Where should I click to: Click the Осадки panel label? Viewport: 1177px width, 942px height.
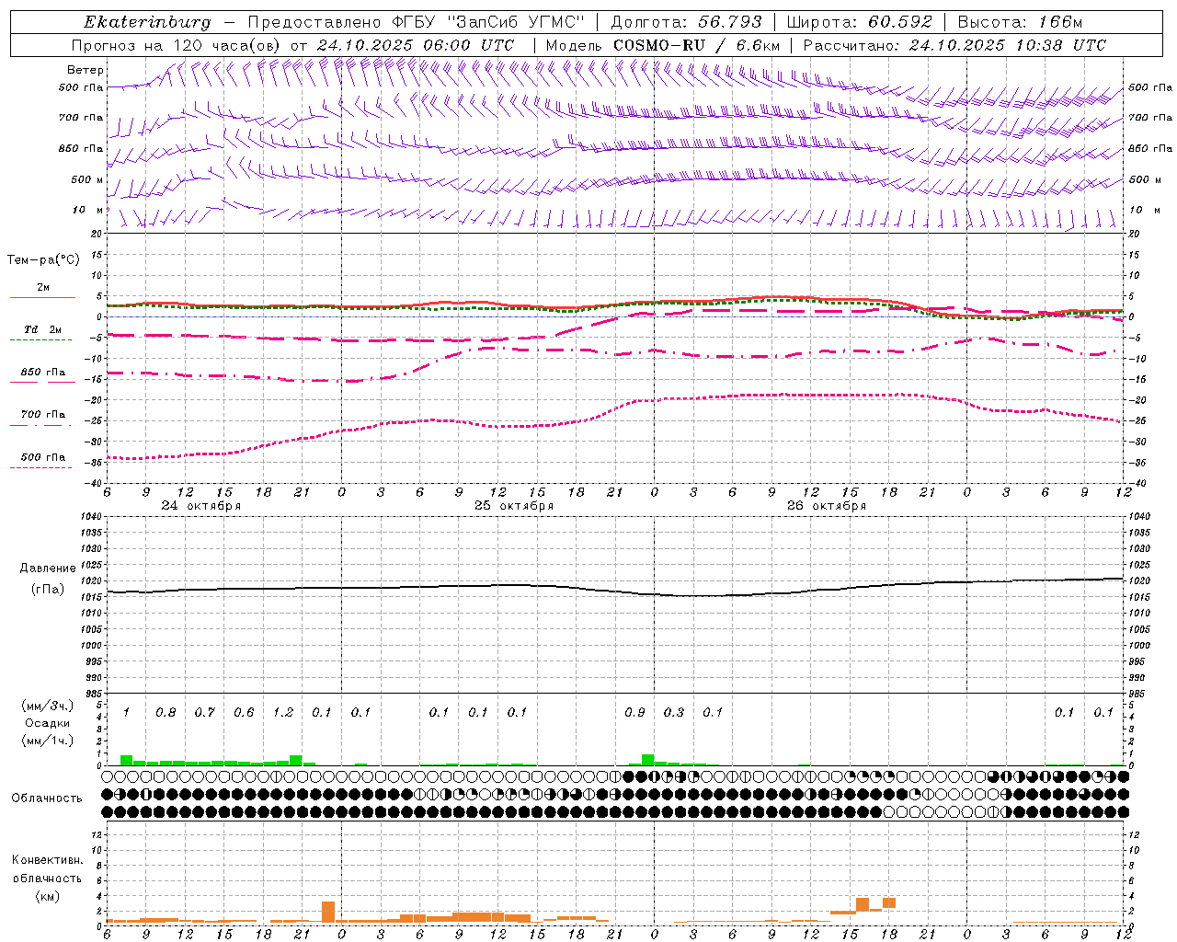(x=48, y=723)
